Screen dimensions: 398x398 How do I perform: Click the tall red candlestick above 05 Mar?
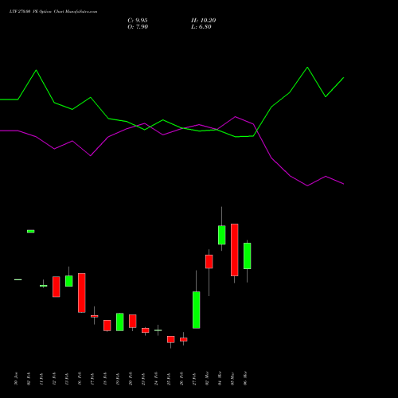235,250
